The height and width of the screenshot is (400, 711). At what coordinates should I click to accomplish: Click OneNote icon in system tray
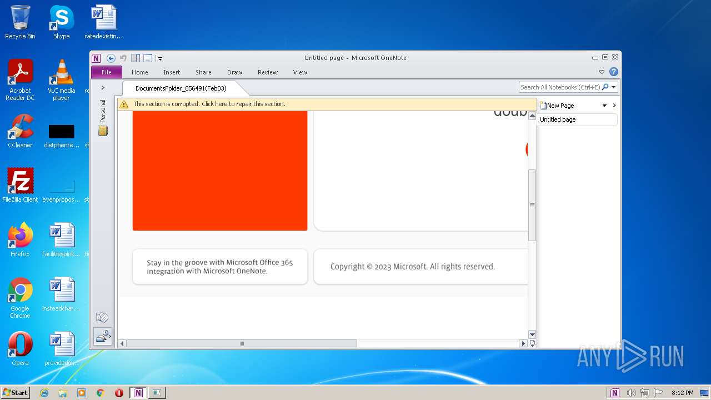(614, 393)
